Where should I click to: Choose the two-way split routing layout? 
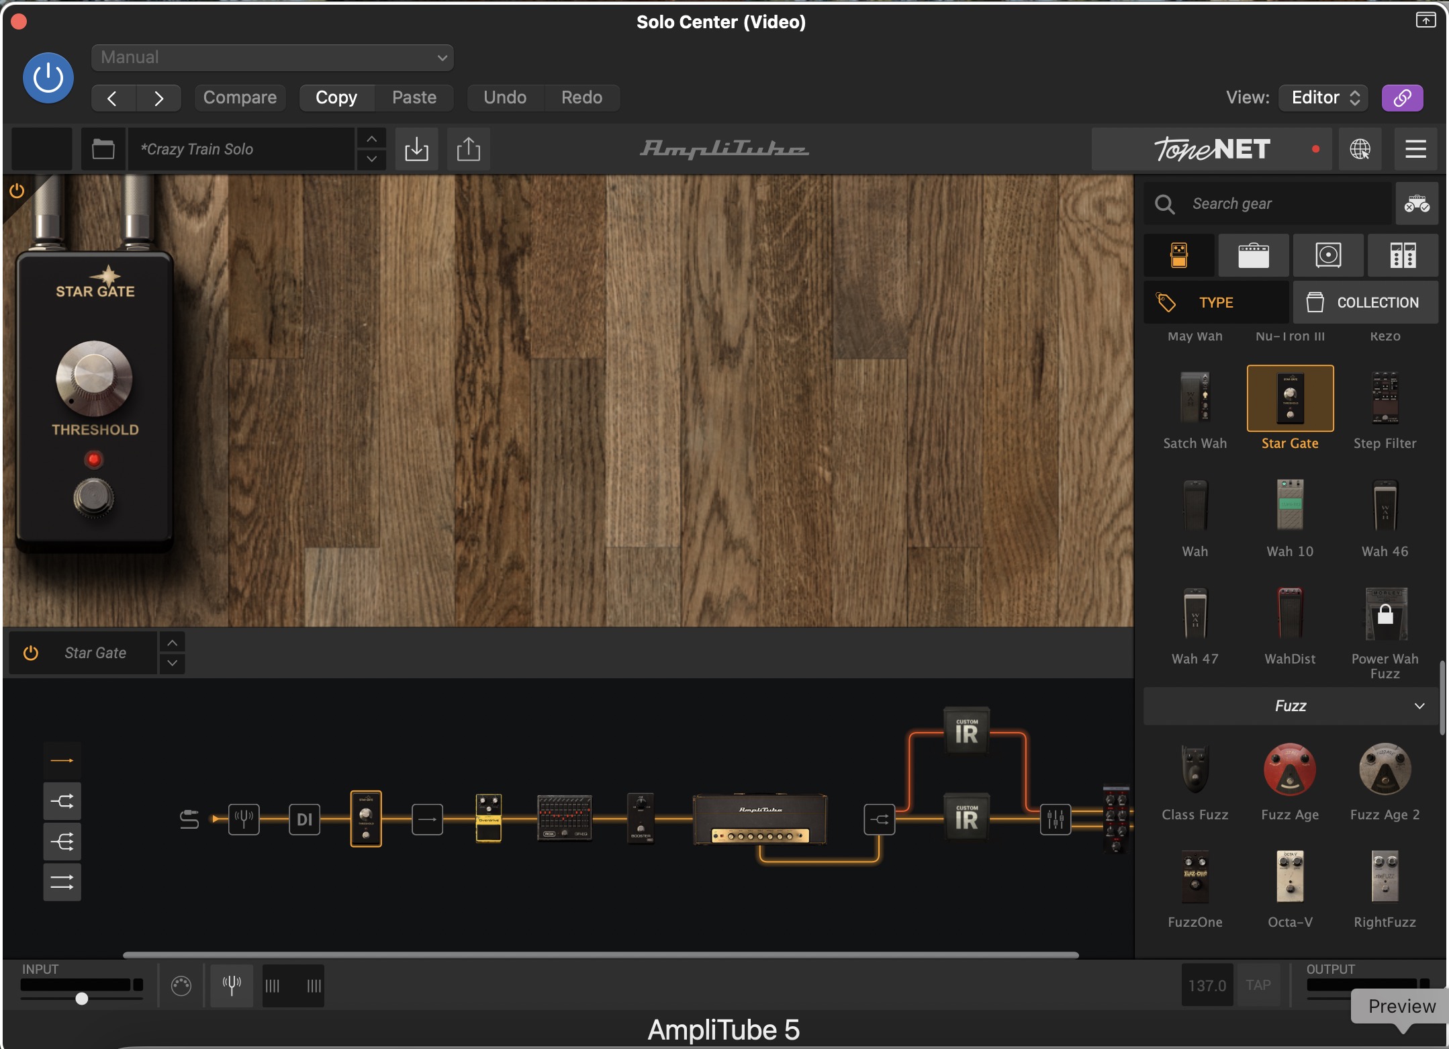coord(62,801)
